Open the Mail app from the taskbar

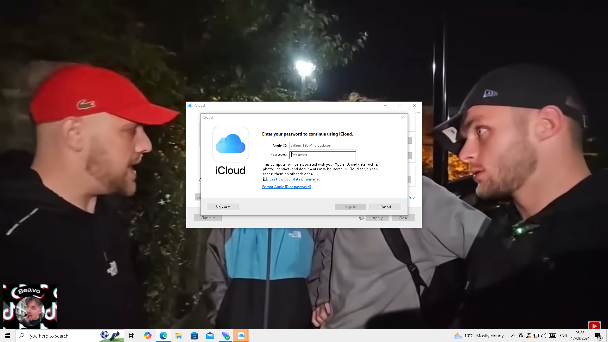tap(210, 336)
